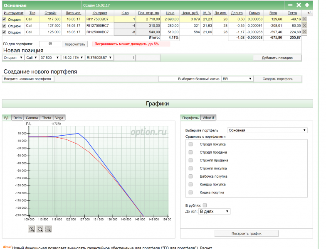Open the strike dropdown showing 37 500
Screen dimensions: 326x249
tap(50, 58)
